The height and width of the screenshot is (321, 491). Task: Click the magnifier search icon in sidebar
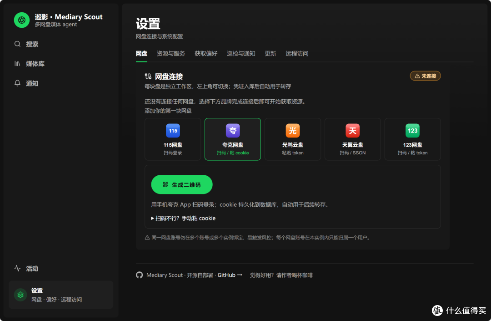[x=18, y=44]
